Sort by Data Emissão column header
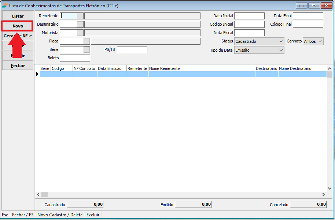The height and width of the screenshot is (220, 335). point(112,68)
